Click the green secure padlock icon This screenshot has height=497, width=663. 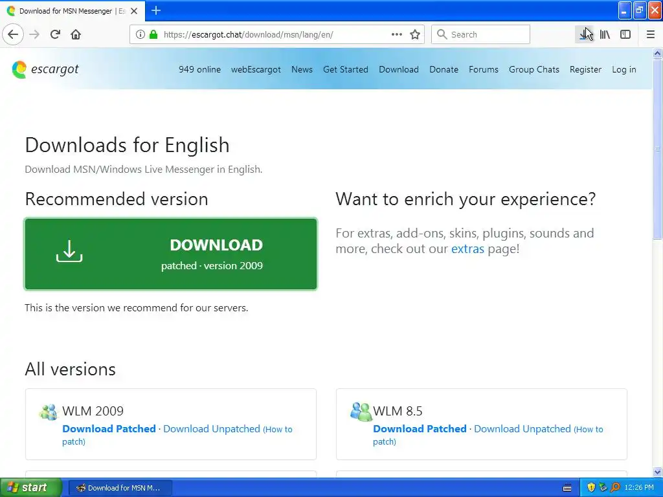click(153, 34)
